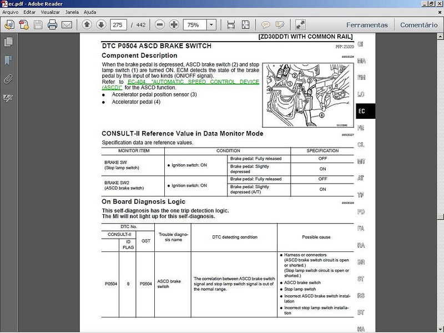Click the vertical scrollbar of the document
The height and width of the screenshot is (333, 444).
[440, 167]
